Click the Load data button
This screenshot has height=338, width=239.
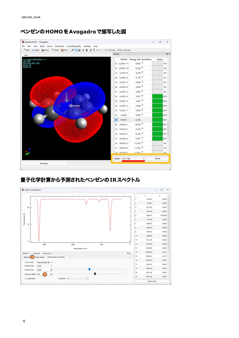36,253
